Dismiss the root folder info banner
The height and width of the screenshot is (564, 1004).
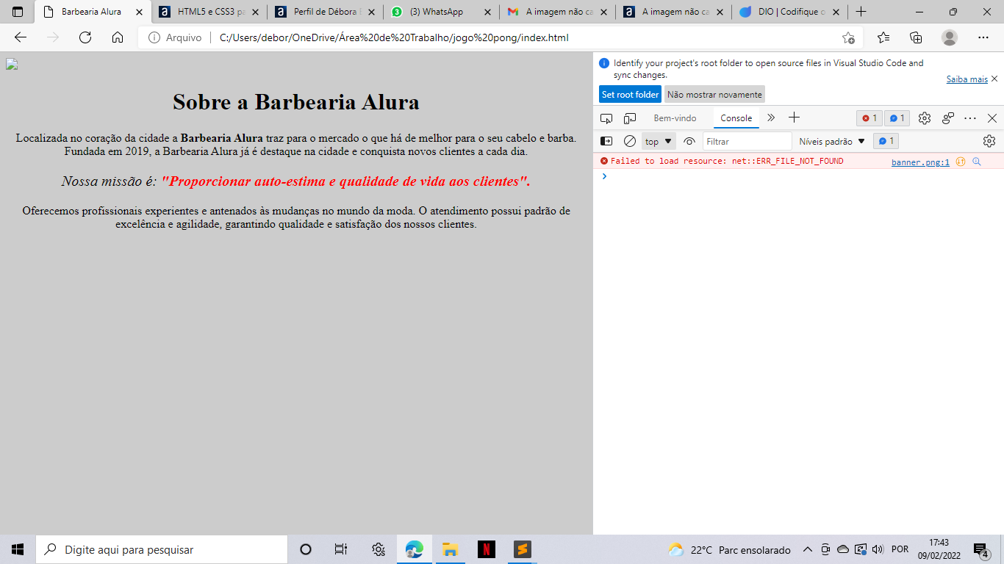pos(994,79)
